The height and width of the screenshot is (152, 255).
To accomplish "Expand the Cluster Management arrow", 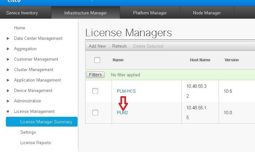I will pyautogui.click(x=8, y=70).
